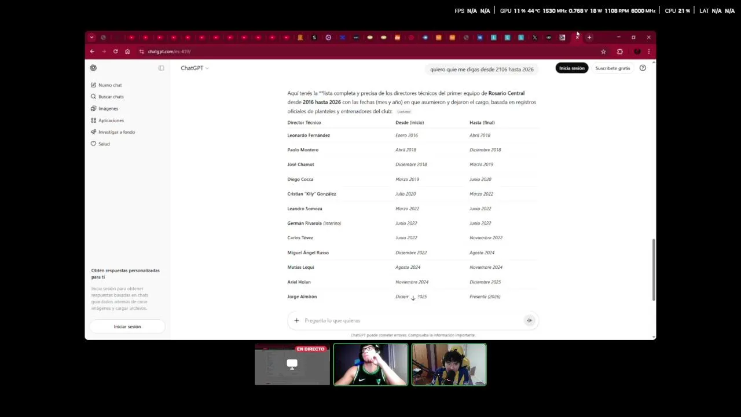
Task: Open the browser profile avatar
Action: [637, 52]
